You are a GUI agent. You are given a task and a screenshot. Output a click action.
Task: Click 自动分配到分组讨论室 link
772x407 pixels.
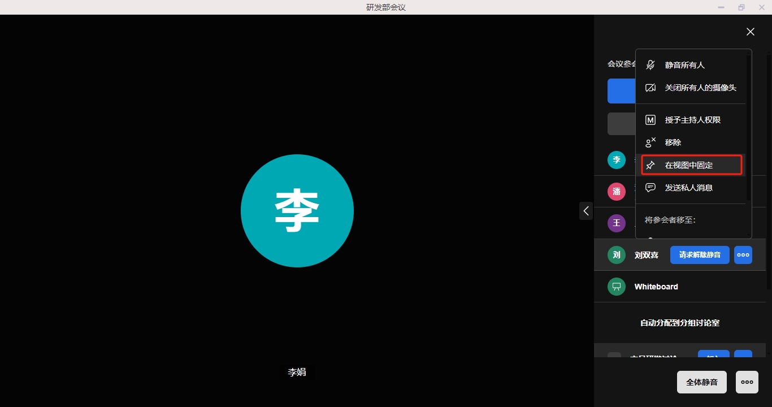[680, 323]
